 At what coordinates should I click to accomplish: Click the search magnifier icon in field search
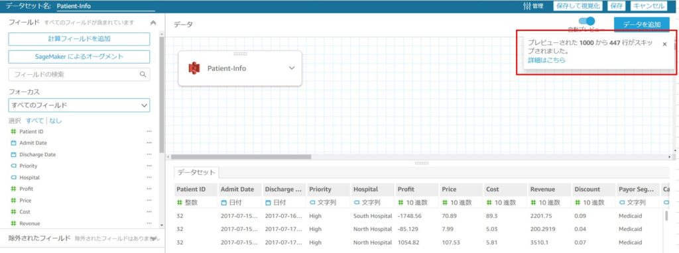click(x=143, y=74)
